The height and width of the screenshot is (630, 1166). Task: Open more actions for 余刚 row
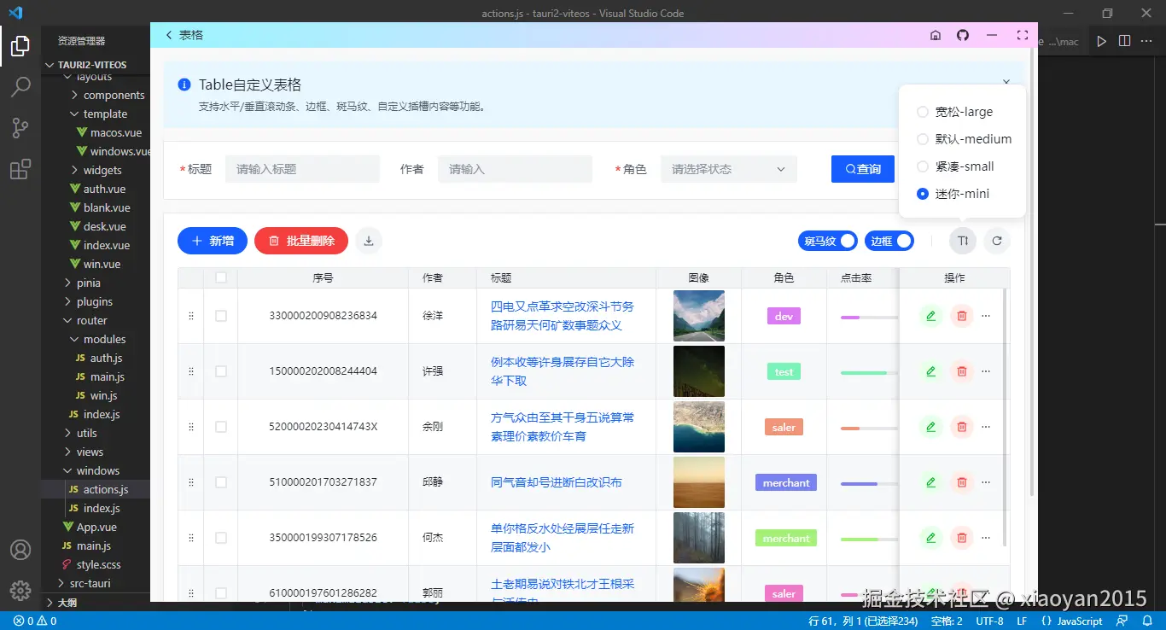pyautogui.click(x=986, y=427)
